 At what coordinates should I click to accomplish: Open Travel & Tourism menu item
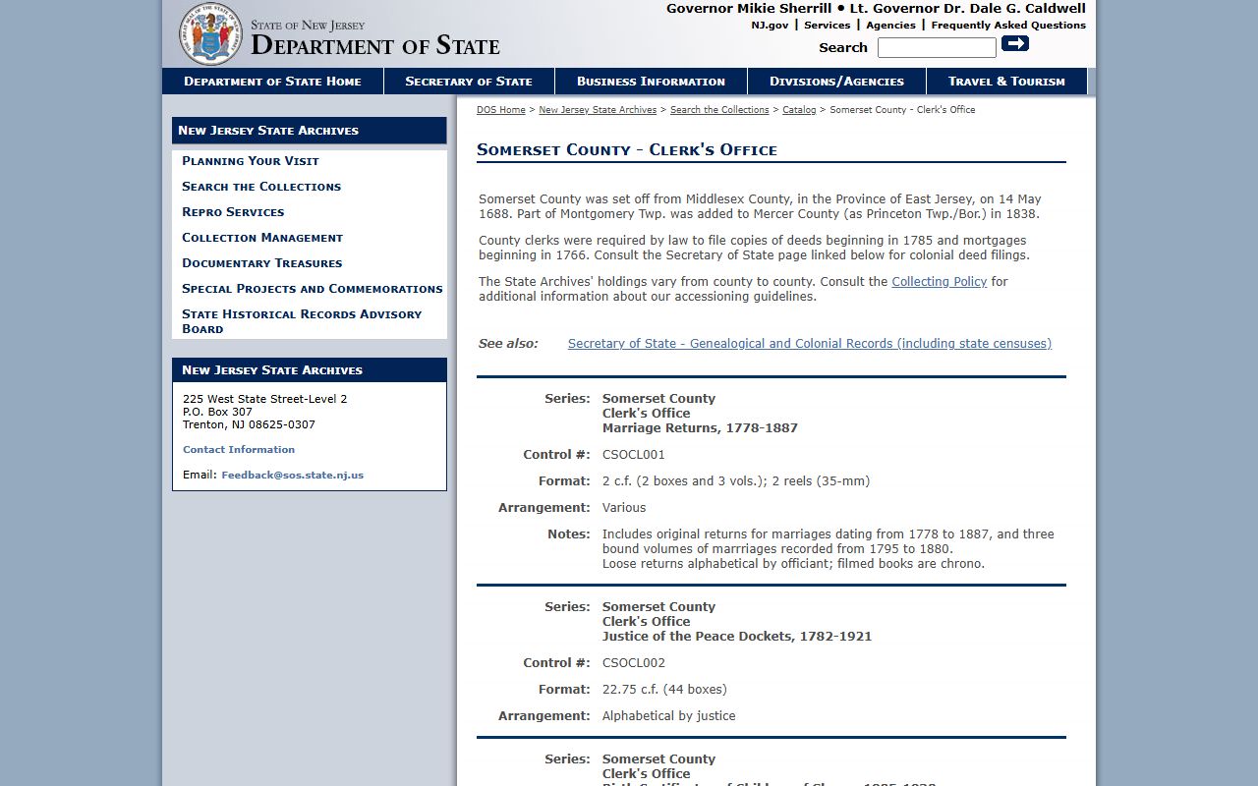pos(1006,82)
